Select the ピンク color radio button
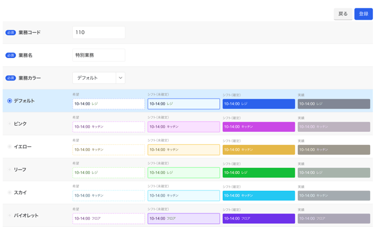The width and height of the screenshot is (378, 227). (x=10, y=124)
